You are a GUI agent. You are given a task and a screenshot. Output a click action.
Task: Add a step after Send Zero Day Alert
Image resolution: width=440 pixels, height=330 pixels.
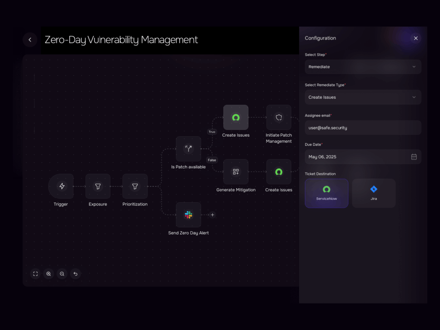click(x=212, y=215)
